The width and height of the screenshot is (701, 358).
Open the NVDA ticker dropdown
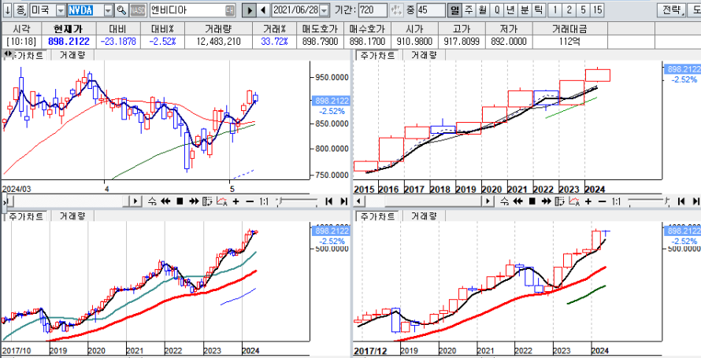click(107, 10)
